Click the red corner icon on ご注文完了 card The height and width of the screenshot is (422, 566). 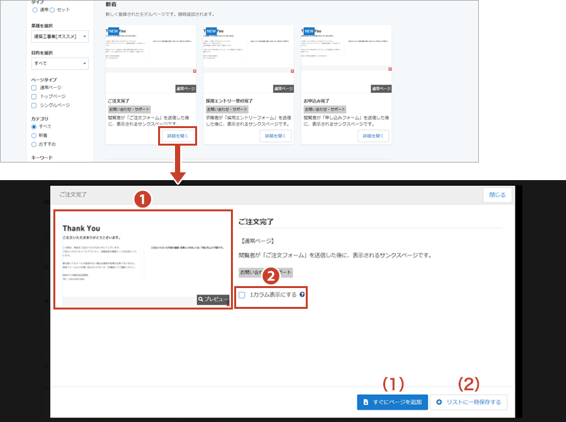click(x=193, y=70)
